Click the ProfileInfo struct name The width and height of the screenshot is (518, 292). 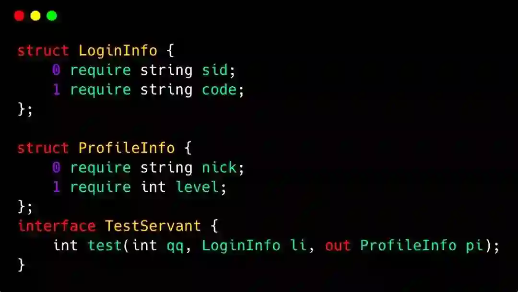(127, 148)
